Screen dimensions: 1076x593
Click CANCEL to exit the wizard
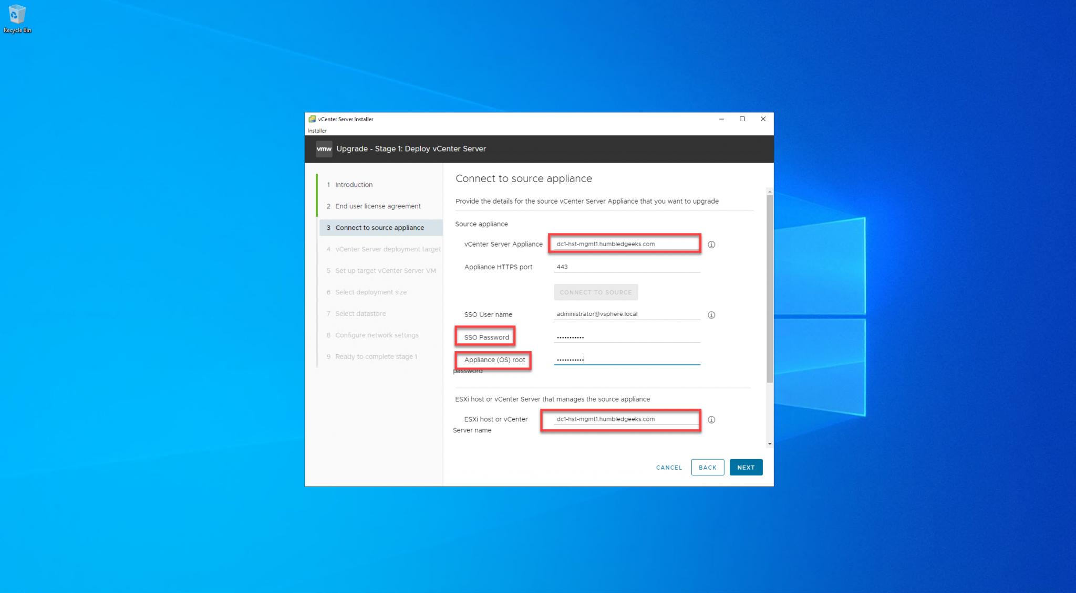coord(668,467)
